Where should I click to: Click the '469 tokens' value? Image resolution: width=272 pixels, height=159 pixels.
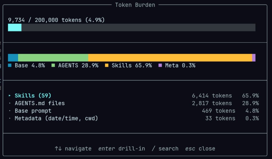pyautogui.click(x=219, y=111)
